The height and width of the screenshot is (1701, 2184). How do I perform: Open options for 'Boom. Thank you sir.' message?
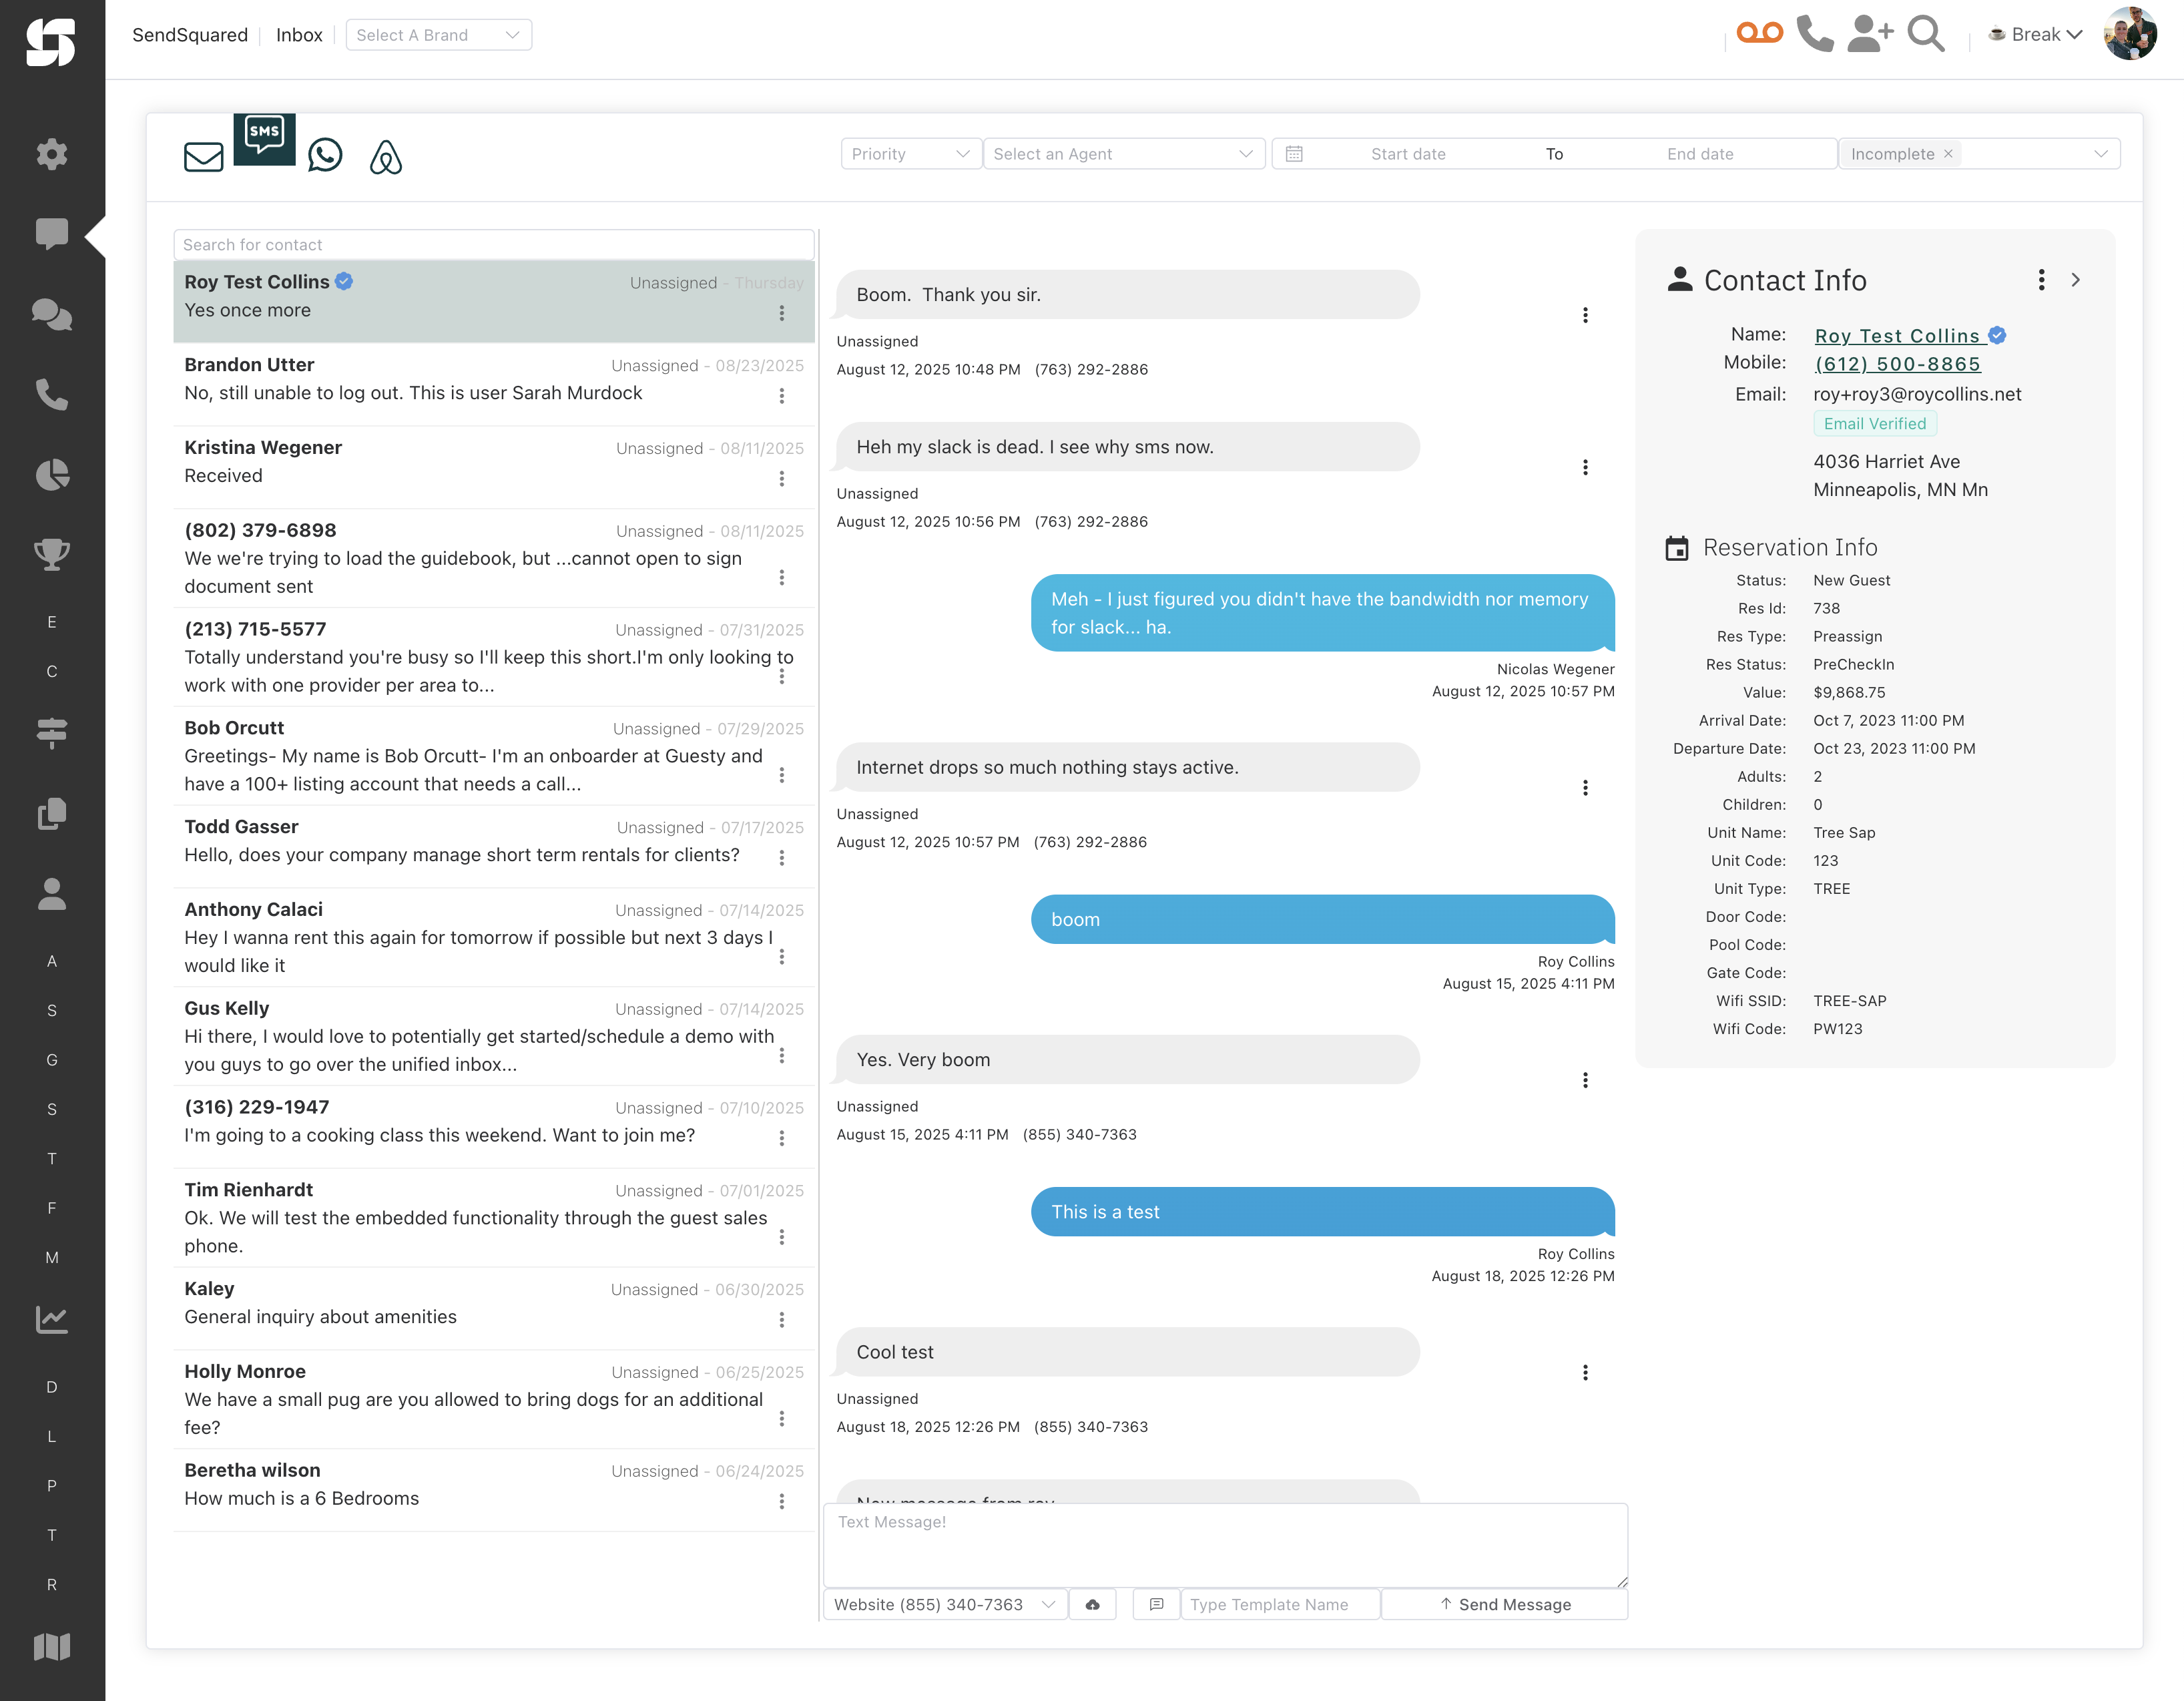1585,315
